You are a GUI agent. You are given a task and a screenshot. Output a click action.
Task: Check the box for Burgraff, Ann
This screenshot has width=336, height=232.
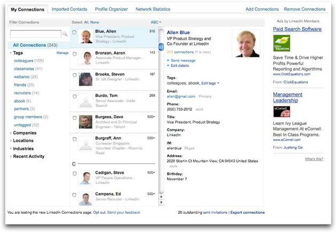pyautogui.click(x=74, y=139)
